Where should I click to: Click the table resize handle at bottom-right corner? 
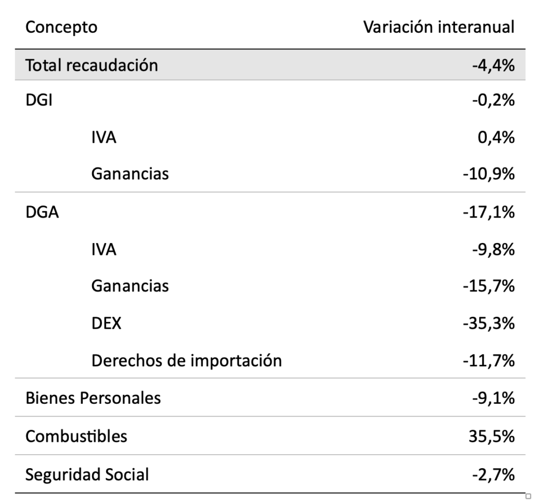pos(529,495)
